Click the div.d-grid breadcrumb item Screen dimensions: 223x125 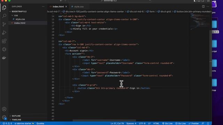coord(164,11)
